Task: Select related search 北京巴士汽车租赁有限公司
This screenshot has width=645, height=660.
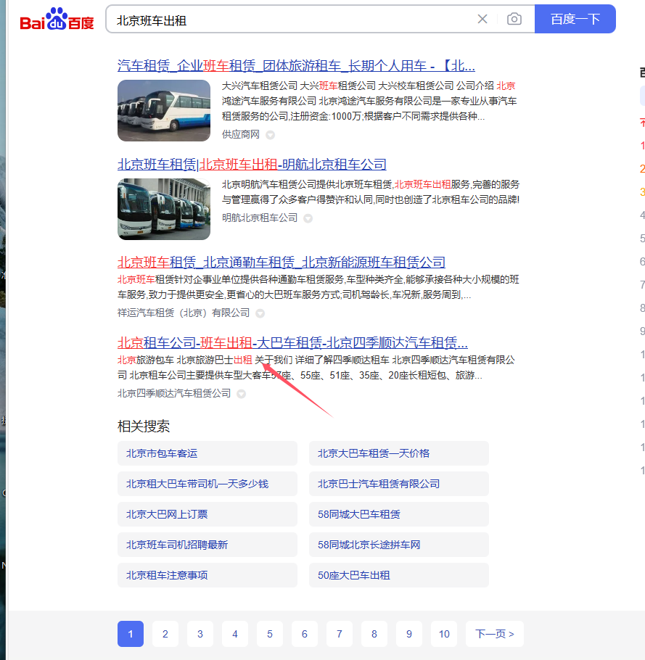Action: 399,484
